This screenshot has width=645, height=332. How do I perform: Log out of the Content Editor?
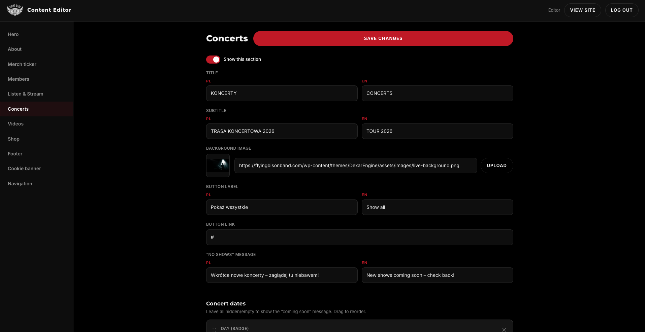coord(622,10)
